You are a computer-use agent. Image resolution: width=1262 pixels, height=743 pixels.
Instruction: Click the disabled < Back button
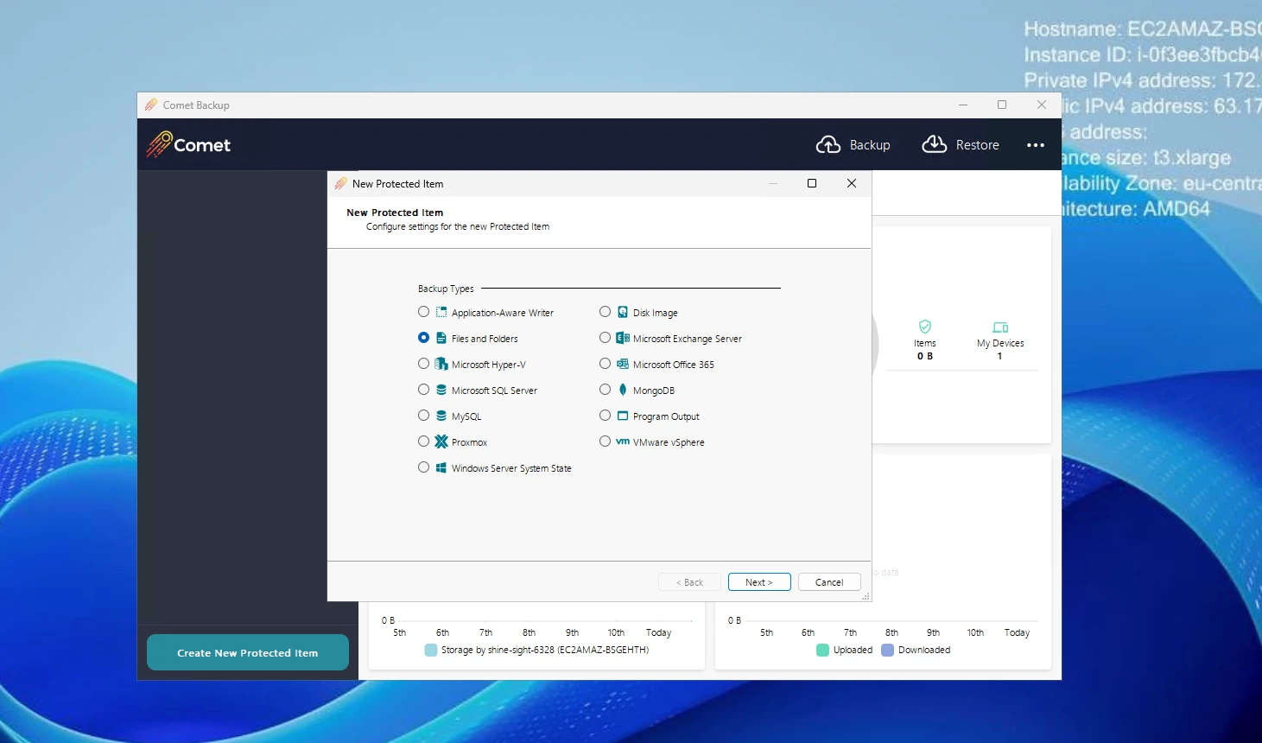(x=689, y=582)
